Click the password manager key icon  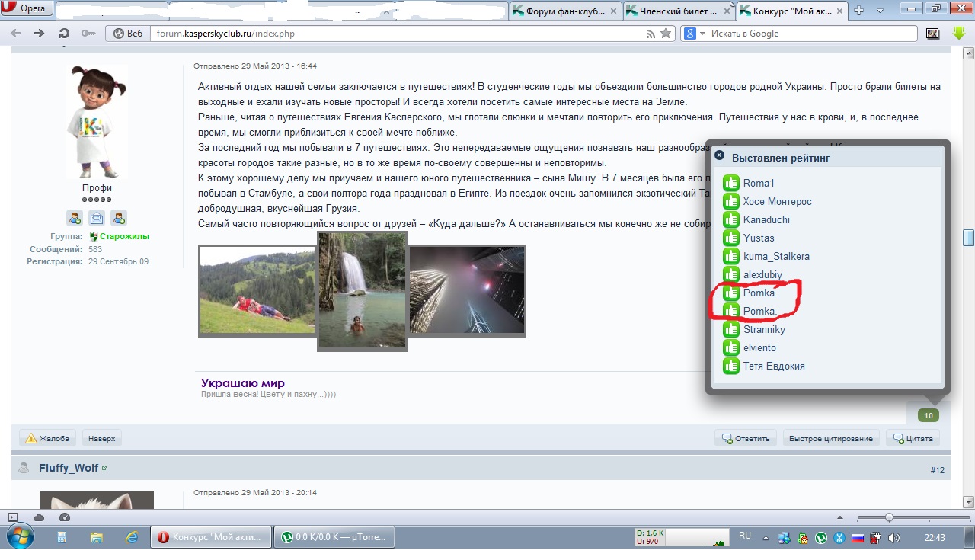[x=88, y=34]
